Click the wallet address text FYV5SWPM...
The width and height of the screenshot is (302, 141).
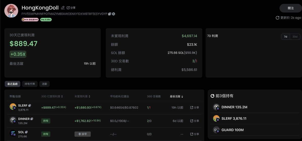(x=64, y=14)
